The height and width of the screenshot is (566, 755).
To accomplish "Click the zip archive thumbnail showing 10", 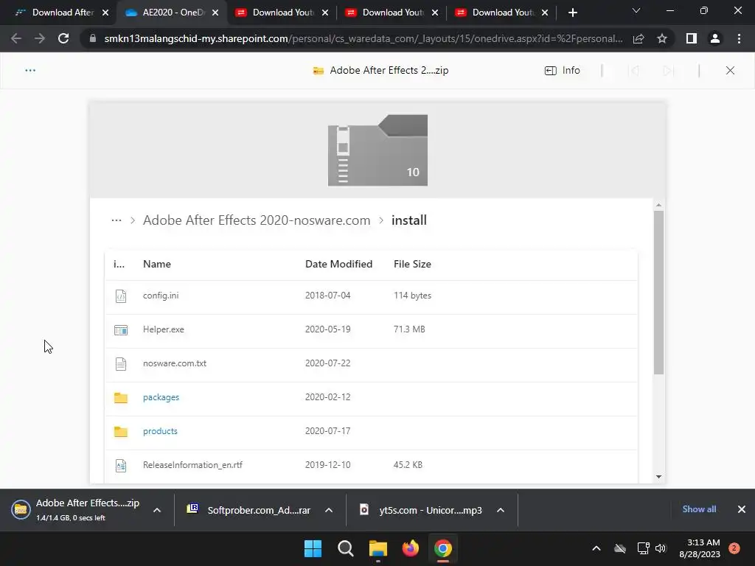I will [377, 150].
